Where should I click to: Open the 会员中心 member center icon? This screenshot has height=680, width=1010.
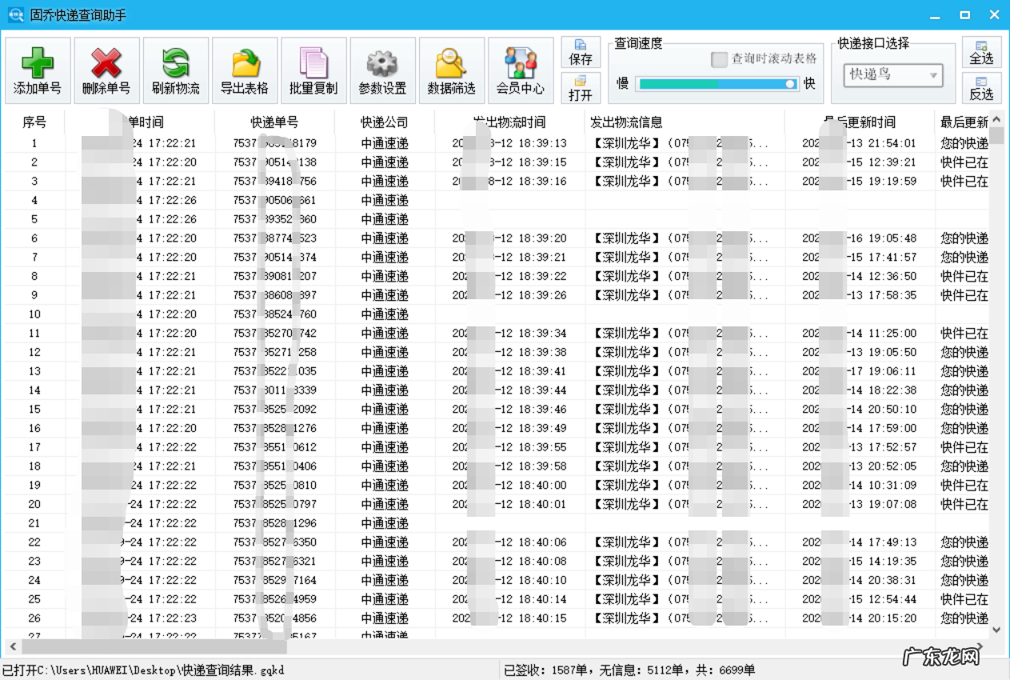click(x=521, y=70)
